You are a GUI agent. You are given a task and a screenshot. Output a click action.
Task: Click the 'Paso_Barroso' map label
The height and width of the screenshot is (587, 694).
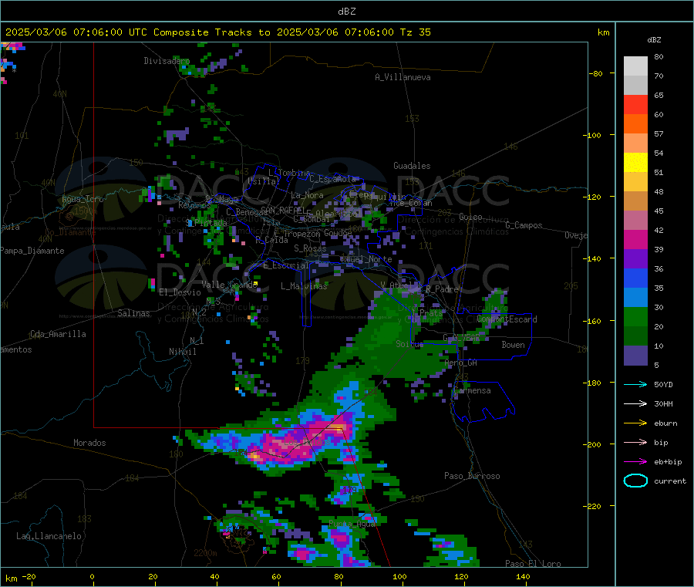472,476
